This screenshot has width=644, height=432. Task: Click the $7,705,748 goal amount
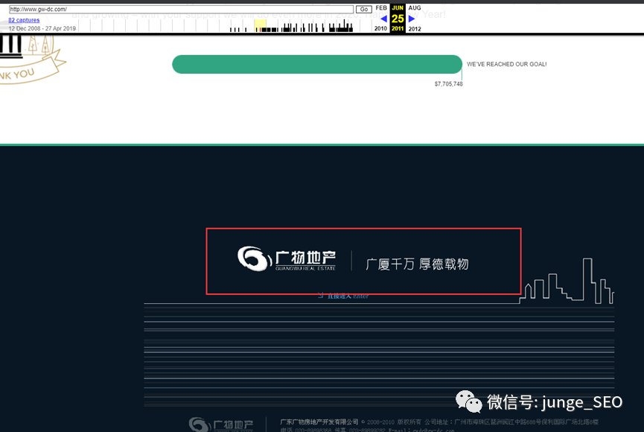point(448,84)
